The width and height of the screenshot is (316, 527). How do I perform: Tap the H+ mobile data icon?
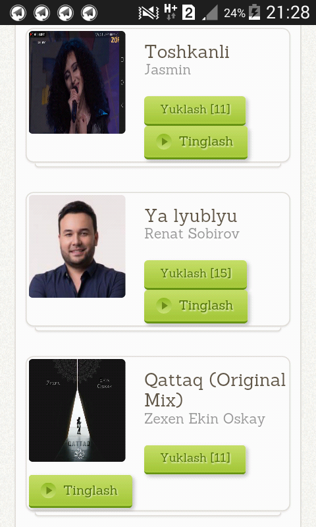171,12
